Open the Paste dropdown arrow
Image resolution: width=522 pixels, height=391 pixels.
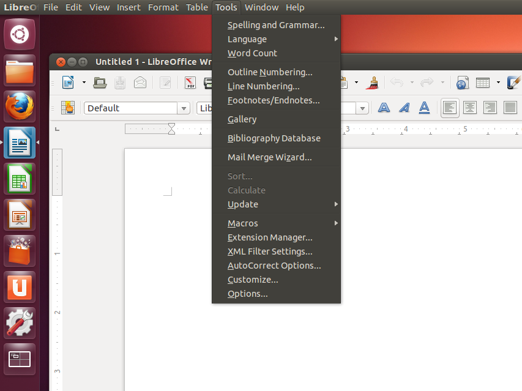click(x=356, y=83)
